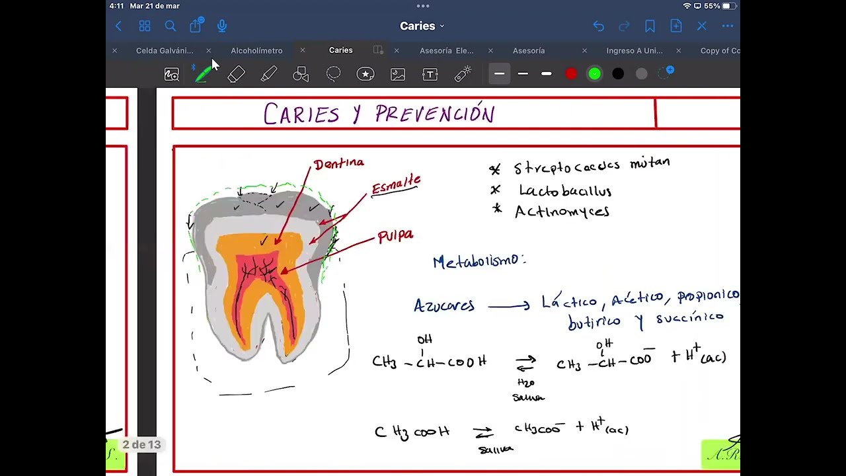The height and width of the screenshot is (476, 846).
Task: Bookmark the current page
Action: pos(650,26)
